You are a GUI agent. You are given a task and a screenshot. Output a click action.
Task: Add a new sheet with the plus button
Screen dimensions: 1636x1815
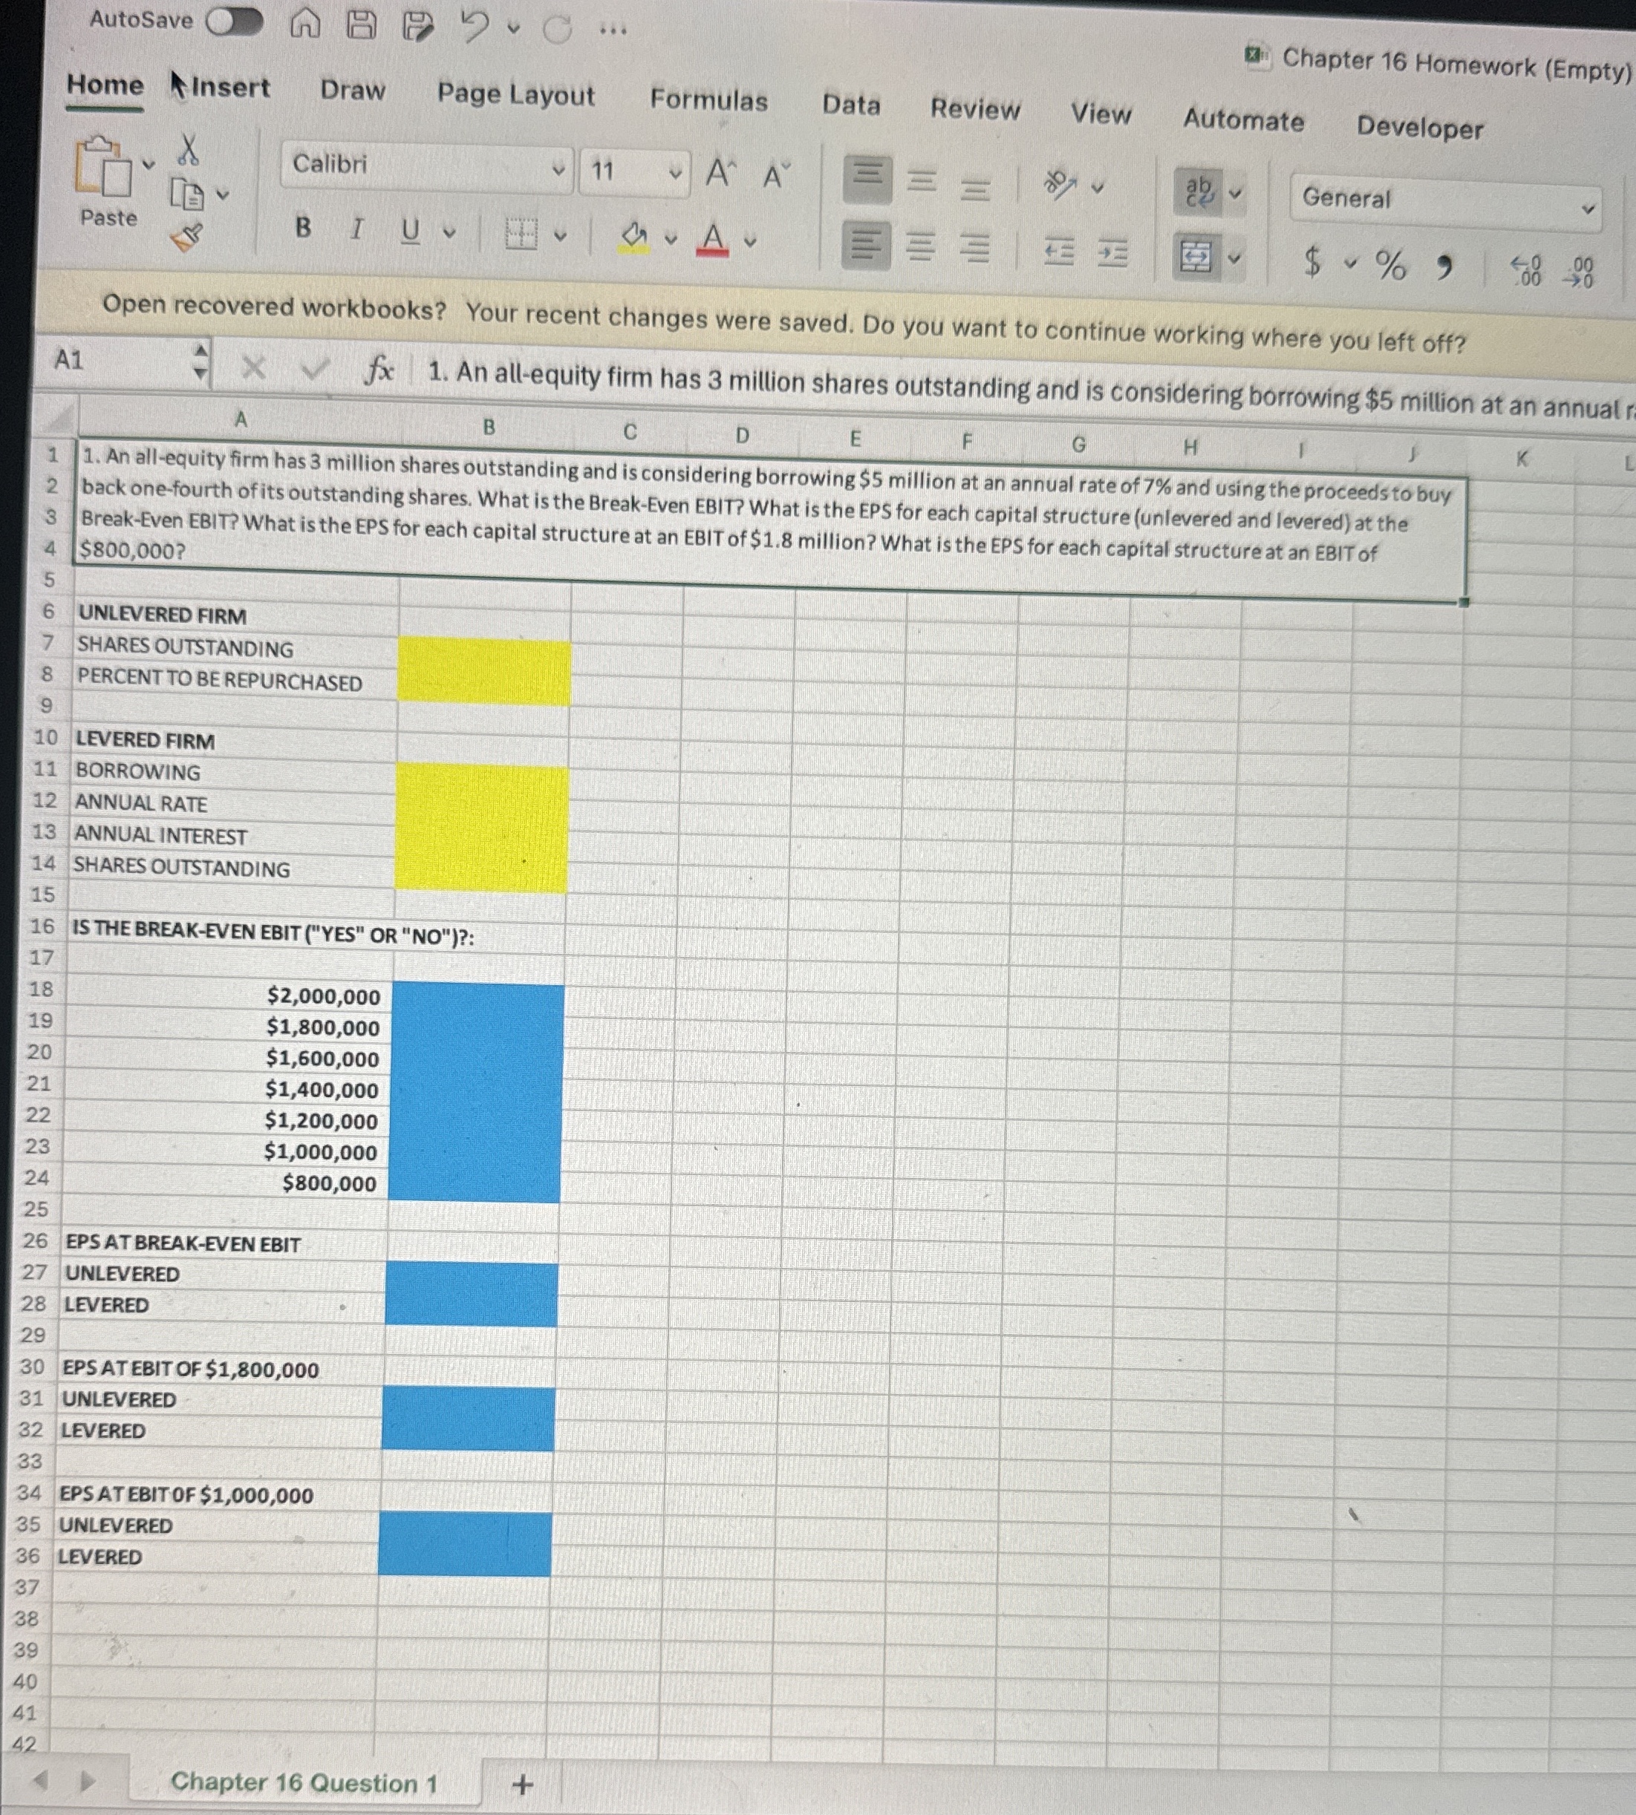(521, 1784)
